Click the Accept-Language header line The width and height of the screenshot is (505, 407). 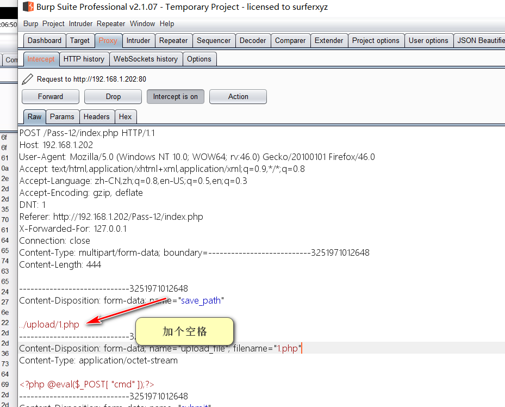pyautogui.click(x=133, y=181)
